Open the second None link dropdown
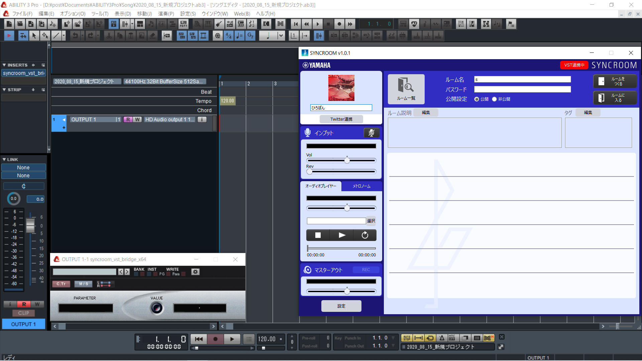 23,175
